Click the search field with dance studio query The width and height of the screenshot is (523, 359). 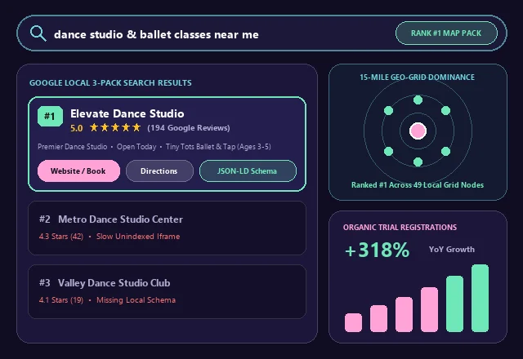click(x=261, y=33)
